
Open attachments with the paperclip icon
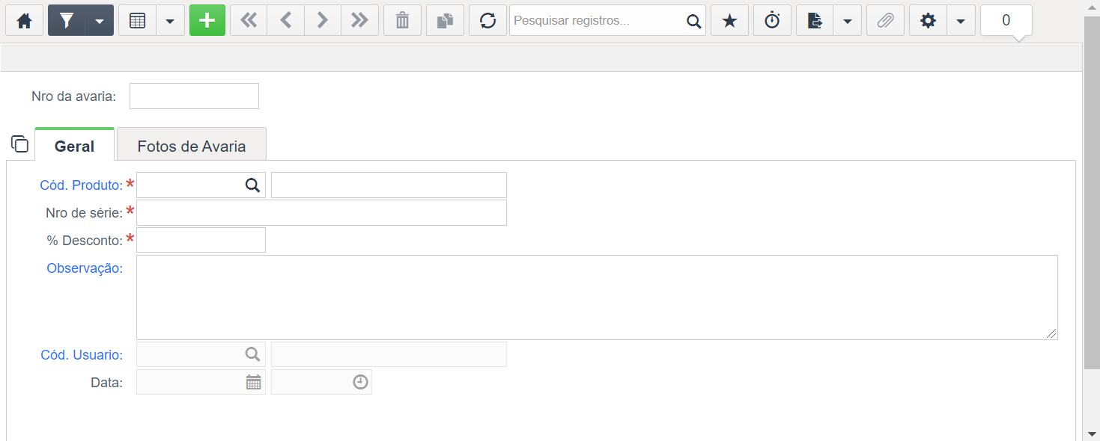[885, 21]
